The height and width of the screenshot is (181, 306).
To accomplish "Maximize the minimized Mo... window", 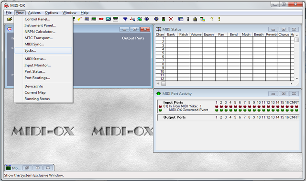I will [x=37, y=168].
